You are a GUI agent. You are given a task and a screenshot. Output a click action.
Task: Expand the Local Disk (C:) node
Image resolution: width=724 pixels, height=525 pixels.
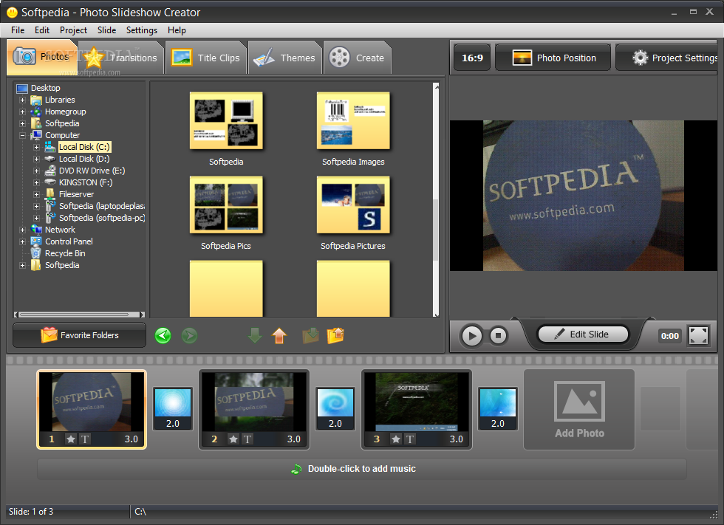click(x=36, y=147)
